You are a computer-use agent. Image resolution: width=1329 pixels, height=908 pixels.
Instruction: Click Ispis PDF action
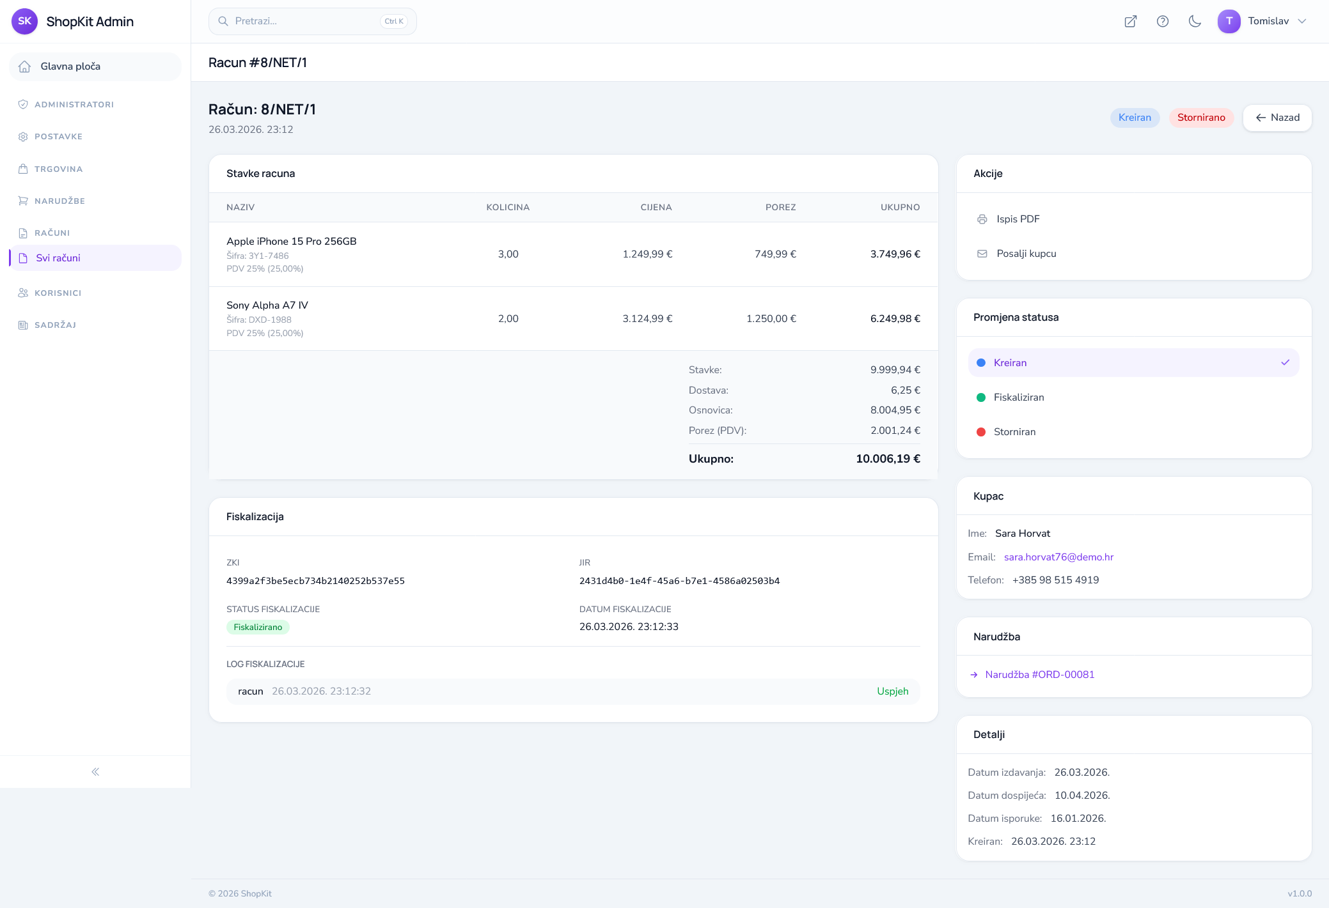pos(1133,219)
